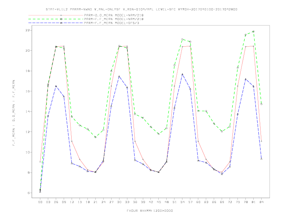Click x-axis hour label 24

point(103,202)
